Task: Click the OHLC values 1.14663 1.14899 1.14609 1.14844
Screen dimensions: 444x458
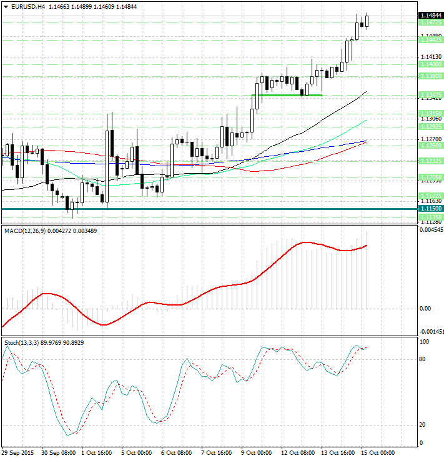Action: [x=92, y=6]
